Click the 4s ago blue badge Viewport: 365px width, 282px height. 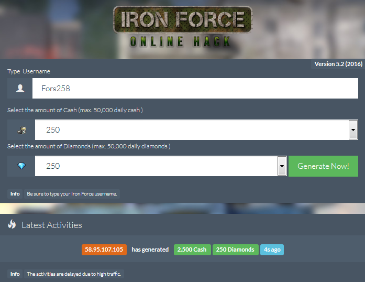click(x=272, y=250)
